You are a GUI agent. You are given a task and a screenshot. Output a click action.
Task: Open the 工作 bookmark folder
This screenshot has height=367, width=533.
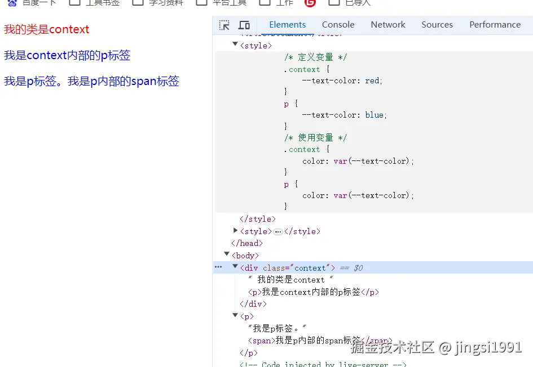[276, 3]
